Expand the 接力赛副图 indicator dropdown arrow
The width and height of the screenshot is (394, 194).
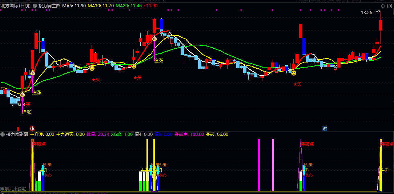pos(3,134)
